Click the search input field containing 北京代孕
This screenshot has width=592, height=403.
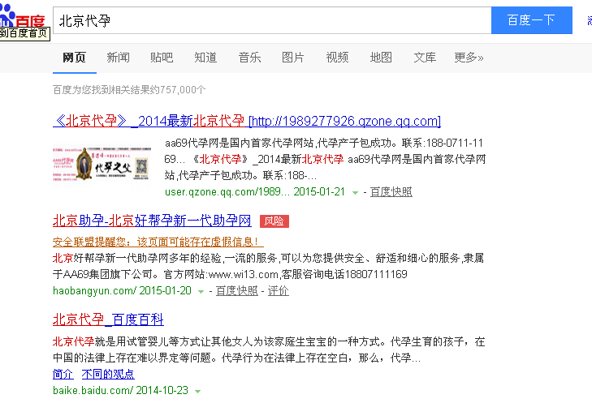(x=272, y=20)
